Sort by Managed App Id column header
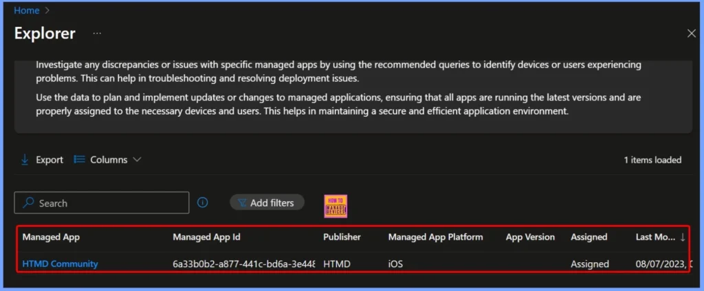Viewport: 704px width, 291px height. pos(206,237)
